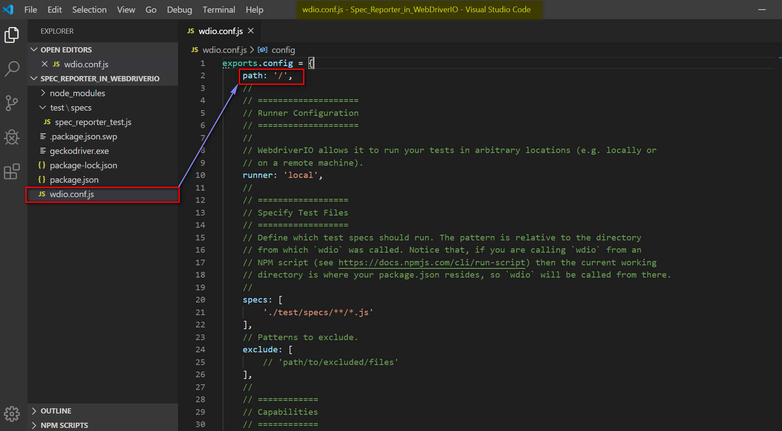Click line number 1 in the gutter

202,63
